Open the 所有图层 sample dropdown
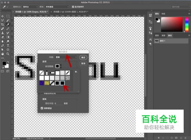Viewport: 191px width, 140px height. 57,7
